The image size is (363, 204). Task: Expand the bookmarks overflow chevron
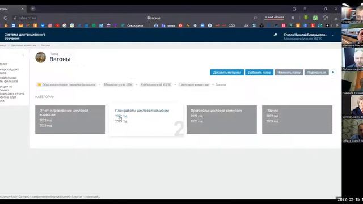click(x=337, y=25)
